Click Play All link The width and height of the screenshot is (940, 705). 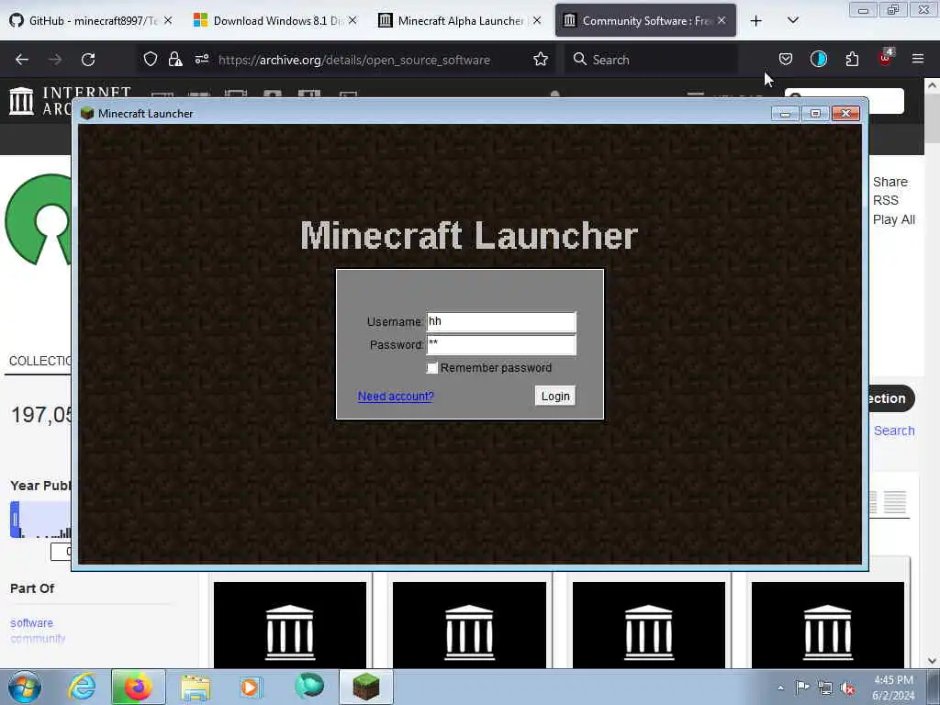click(x=894, y=219)
